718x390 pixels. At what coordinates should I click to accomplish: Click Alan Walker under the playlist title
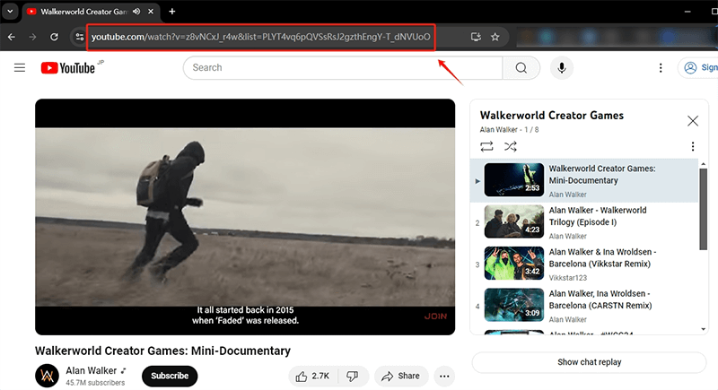tap(499, 130)
